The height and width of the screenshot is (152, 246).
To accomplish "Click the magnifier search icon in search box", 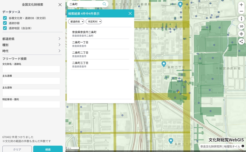I will 104,4.
